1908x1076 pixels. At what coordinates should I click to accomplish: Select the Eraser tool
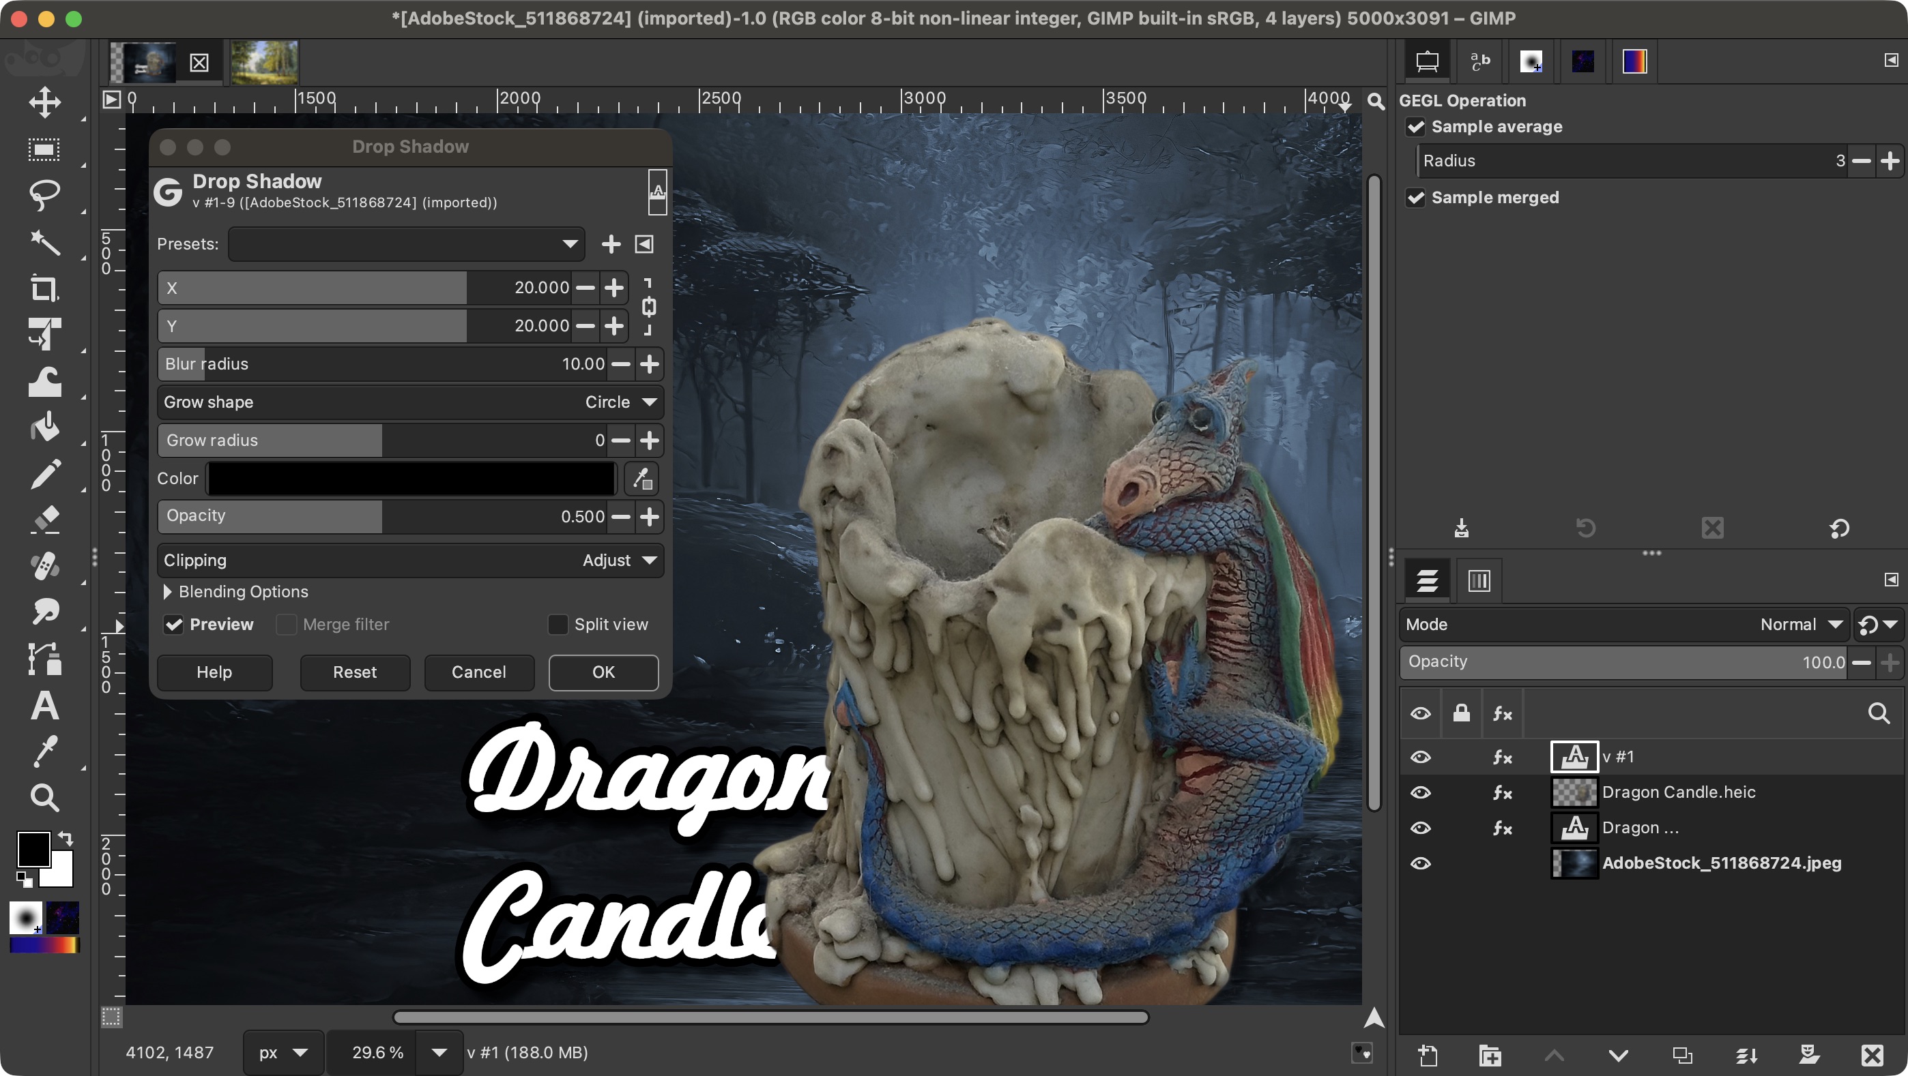pos(44,520)
